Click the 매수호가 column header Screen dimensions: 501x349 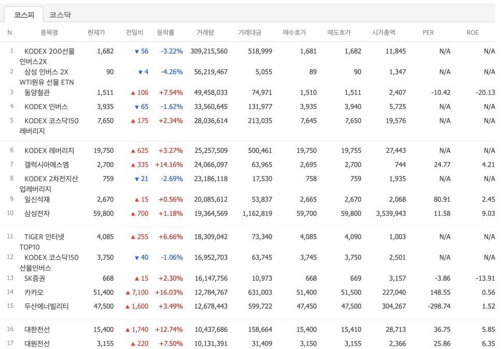point(294,32)
